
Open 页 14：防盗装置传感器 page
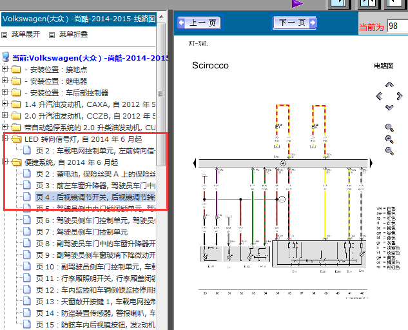[x=95, y=313]
